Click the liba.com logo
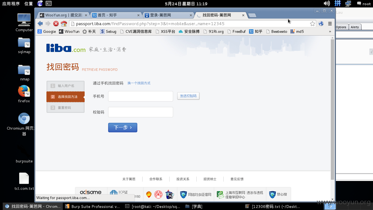The image size is (373, 210). coord(66,48)
